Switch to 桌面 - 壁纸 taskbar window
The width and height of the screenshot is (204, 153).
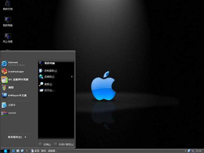tap(44, 151)
